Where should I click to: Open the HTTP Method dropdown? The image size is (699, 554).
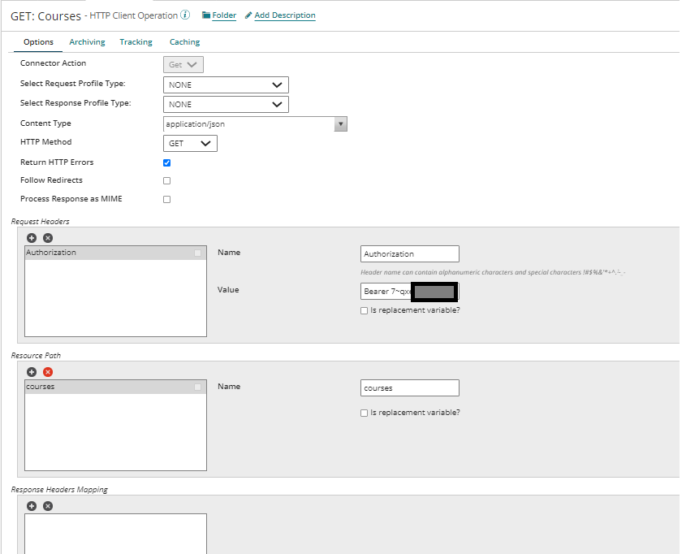tap(190, 142)
